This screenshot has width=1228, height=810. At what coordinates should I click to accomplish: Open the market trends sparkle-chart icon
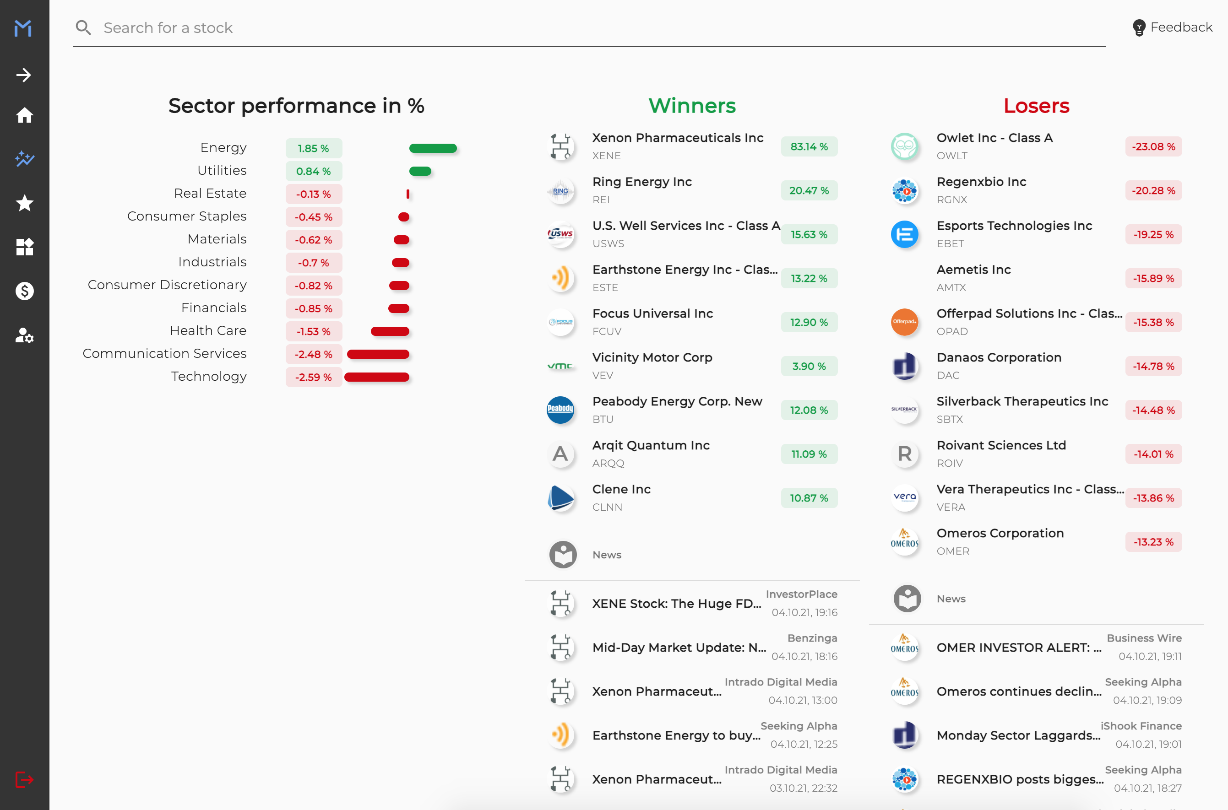click(24, 159)
